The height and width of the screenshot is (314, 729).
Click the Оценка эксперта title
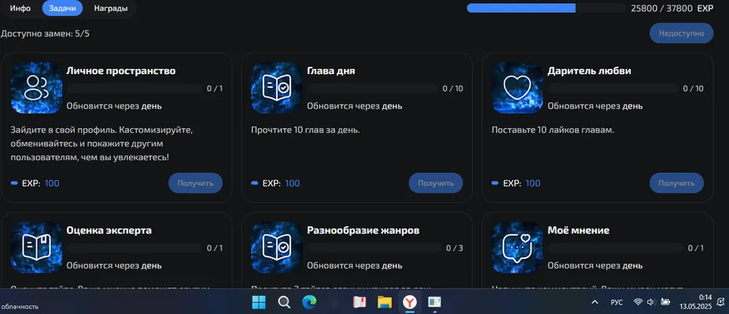[109, 231]
